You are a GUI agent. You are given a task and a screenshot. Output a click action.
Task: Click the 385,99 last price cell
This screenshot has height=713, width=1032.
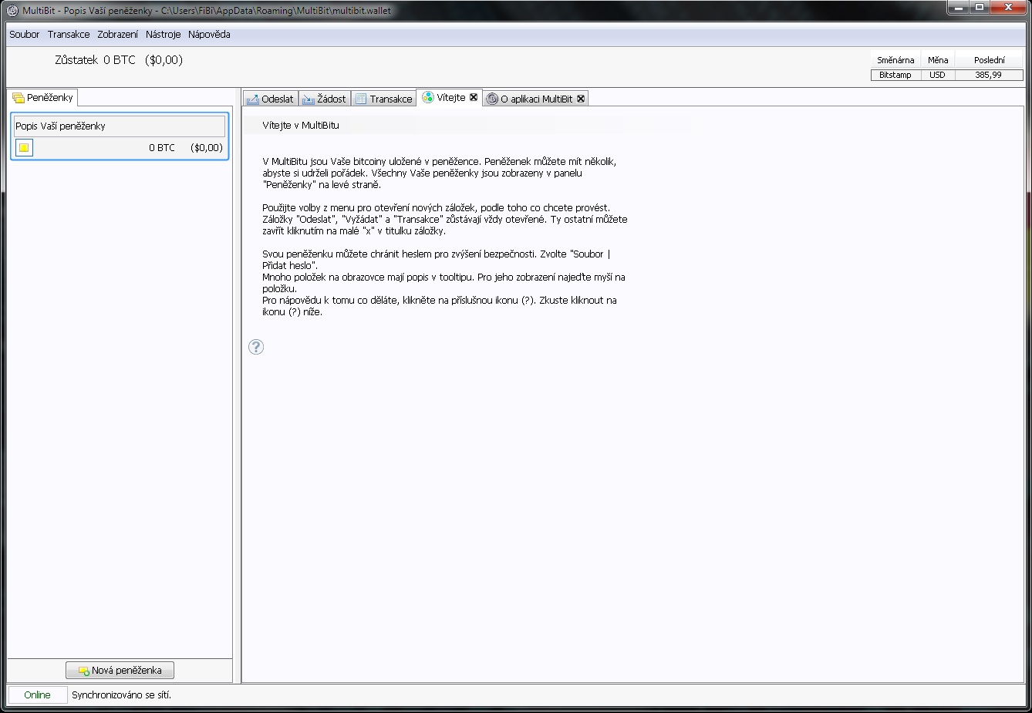pos(989,75)
